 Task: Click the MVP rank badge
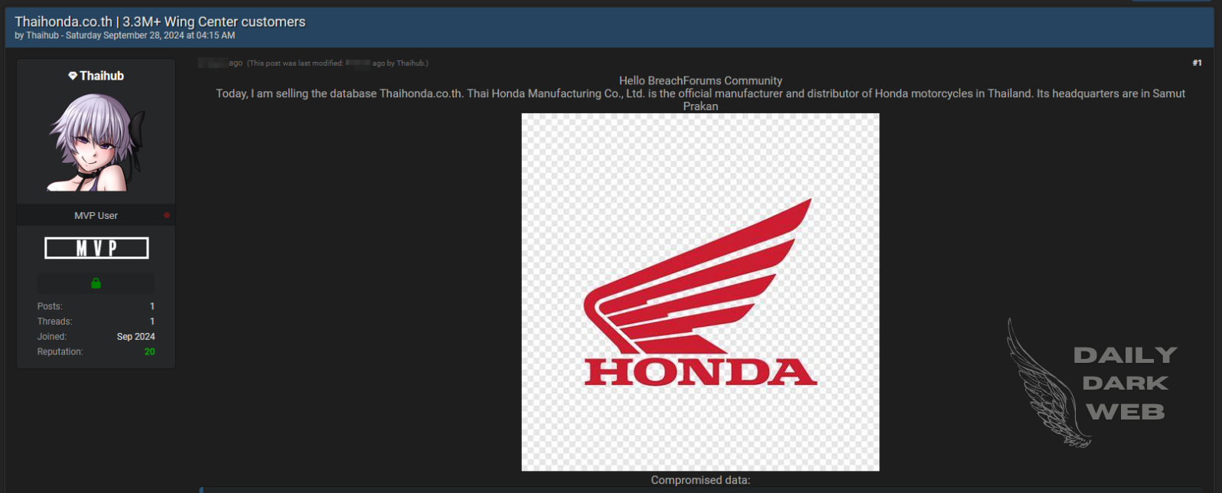(96, 248)
